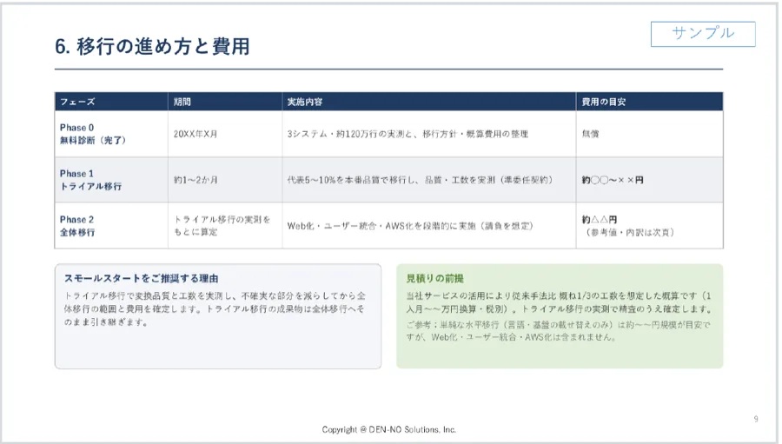This screenshot has height=444, width=782.
Task: Click the heading スモールスタートをご推奨する理由
Action: tap(141, 278)
